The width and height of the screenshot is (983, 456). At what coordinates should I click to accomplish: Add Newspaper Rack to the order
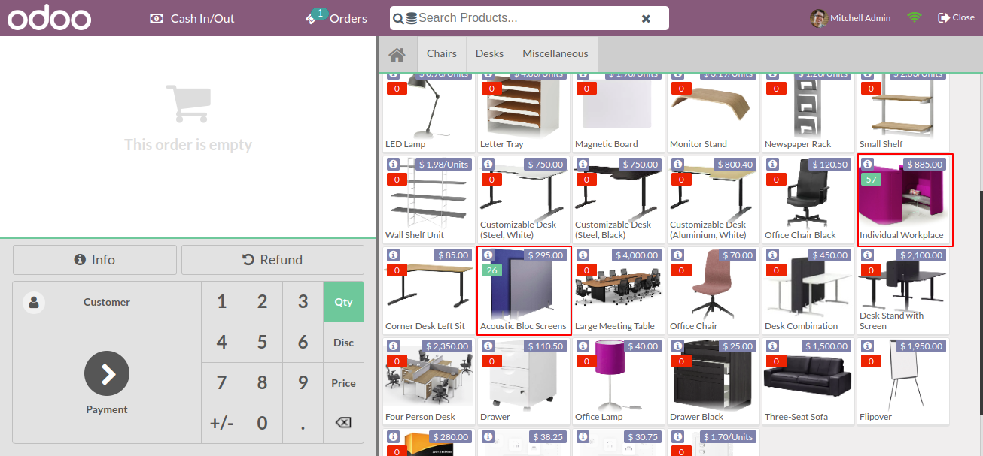click(809, 113)
